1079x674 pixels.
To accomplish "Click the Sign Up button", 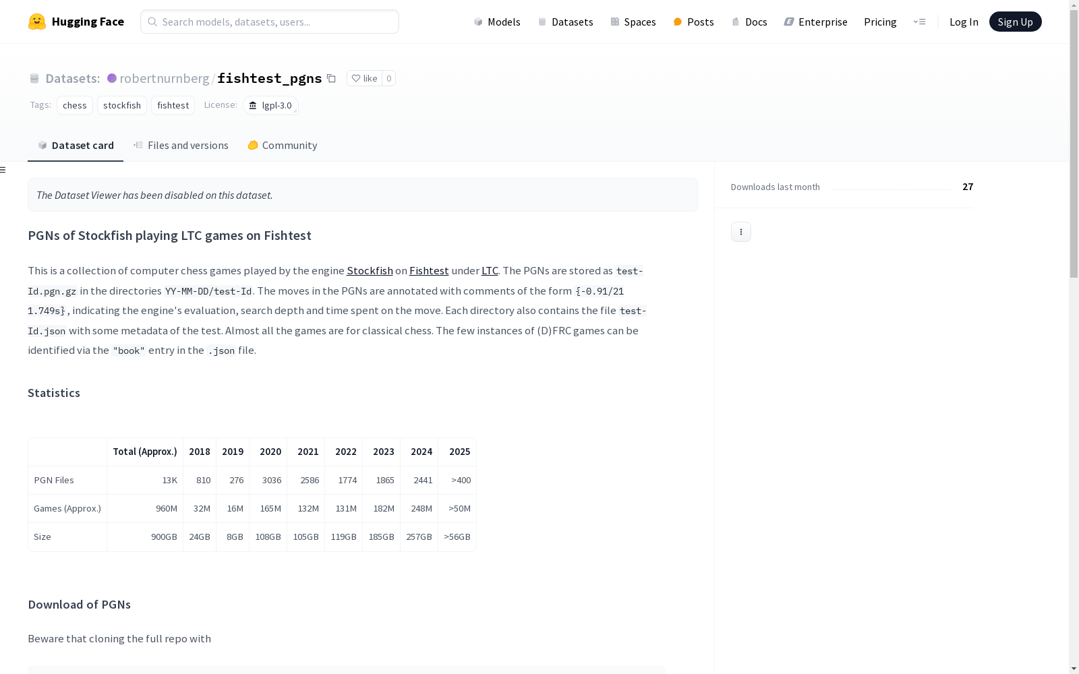I will point(1015,22).
